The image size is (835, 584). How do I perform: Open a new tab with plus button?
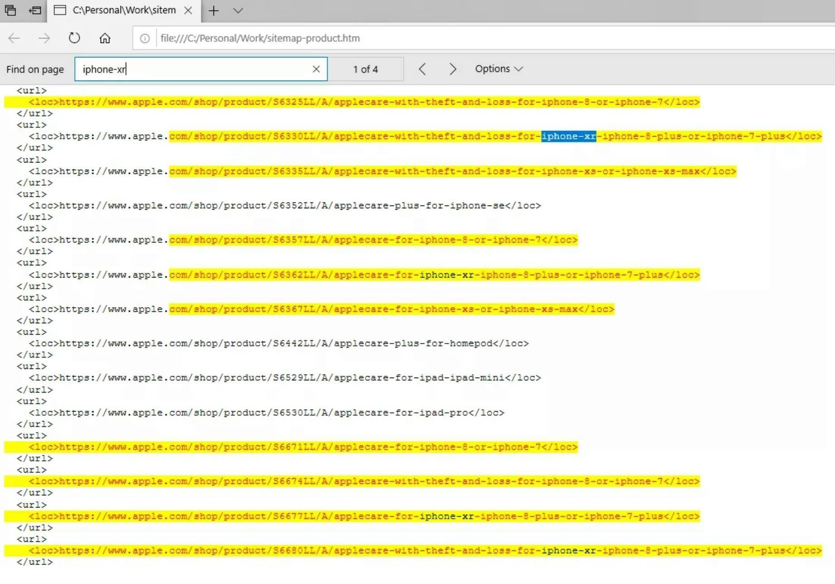tap(214, 10)
